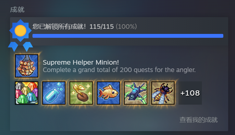This screenshot has width=235, height=135.
Task: Select the golden goldfish achievement icon
Action: click(x=108, y=93)
